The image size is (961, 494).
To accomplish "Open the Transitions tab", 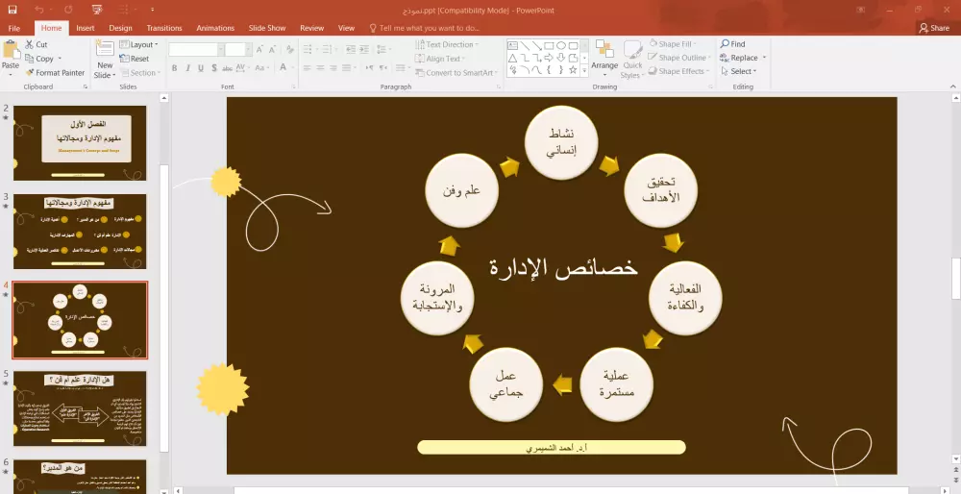I will pos(164,28).
